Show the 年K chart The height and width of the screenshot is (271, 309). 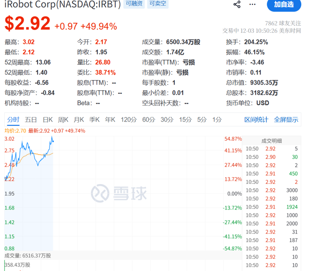[x=110, y=120]
